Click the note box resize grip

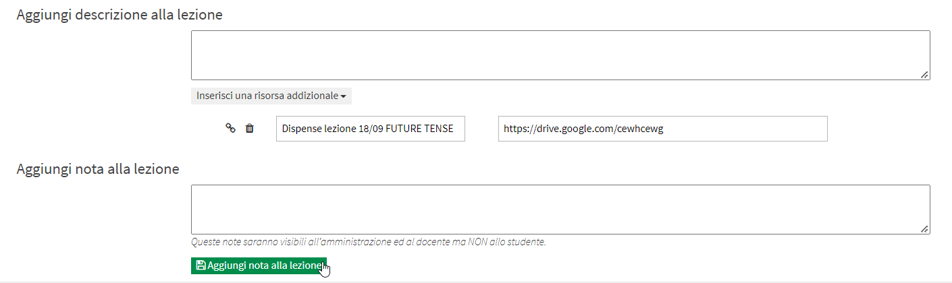pyautogui.click(x=924, y=229)
